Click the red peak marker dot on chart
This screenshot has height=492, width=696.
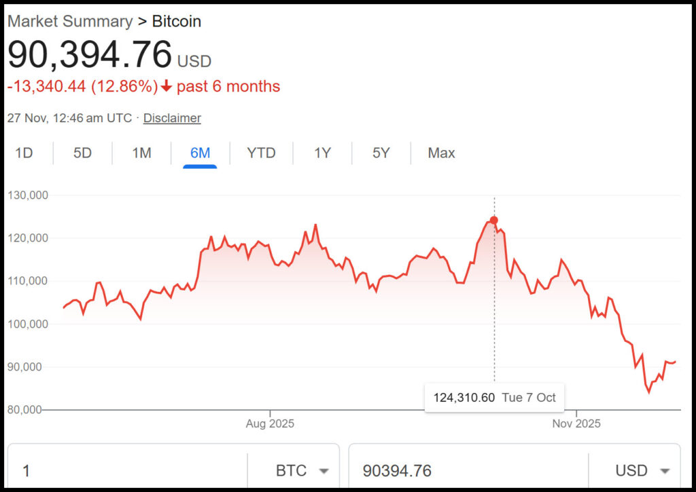coord(494,220)
